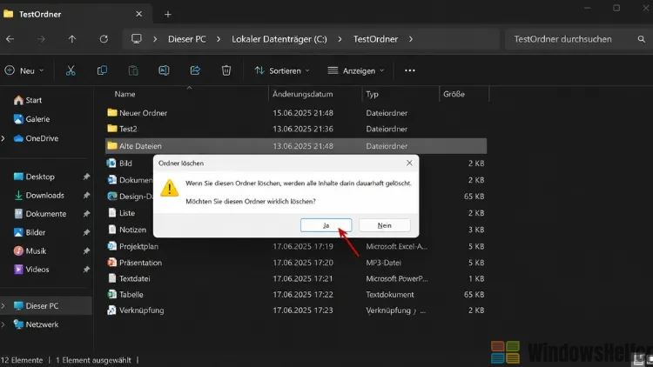Select Netzwerk in the sidebar
This screenshot has height=367, width=653.
[x=36, y=324]
